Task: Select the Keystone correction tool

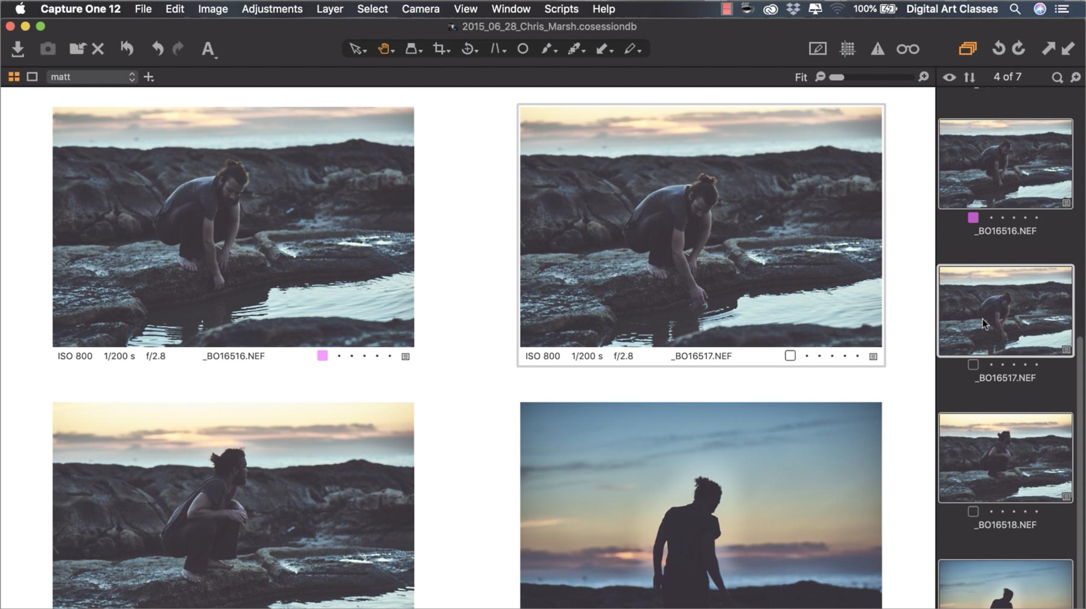Action: click(x=497, y=49)
